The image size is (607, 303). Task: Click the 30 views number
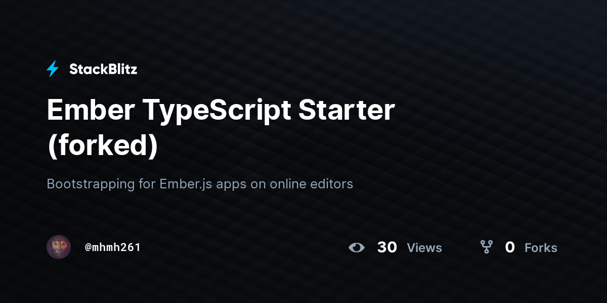(x=387, y=247)
